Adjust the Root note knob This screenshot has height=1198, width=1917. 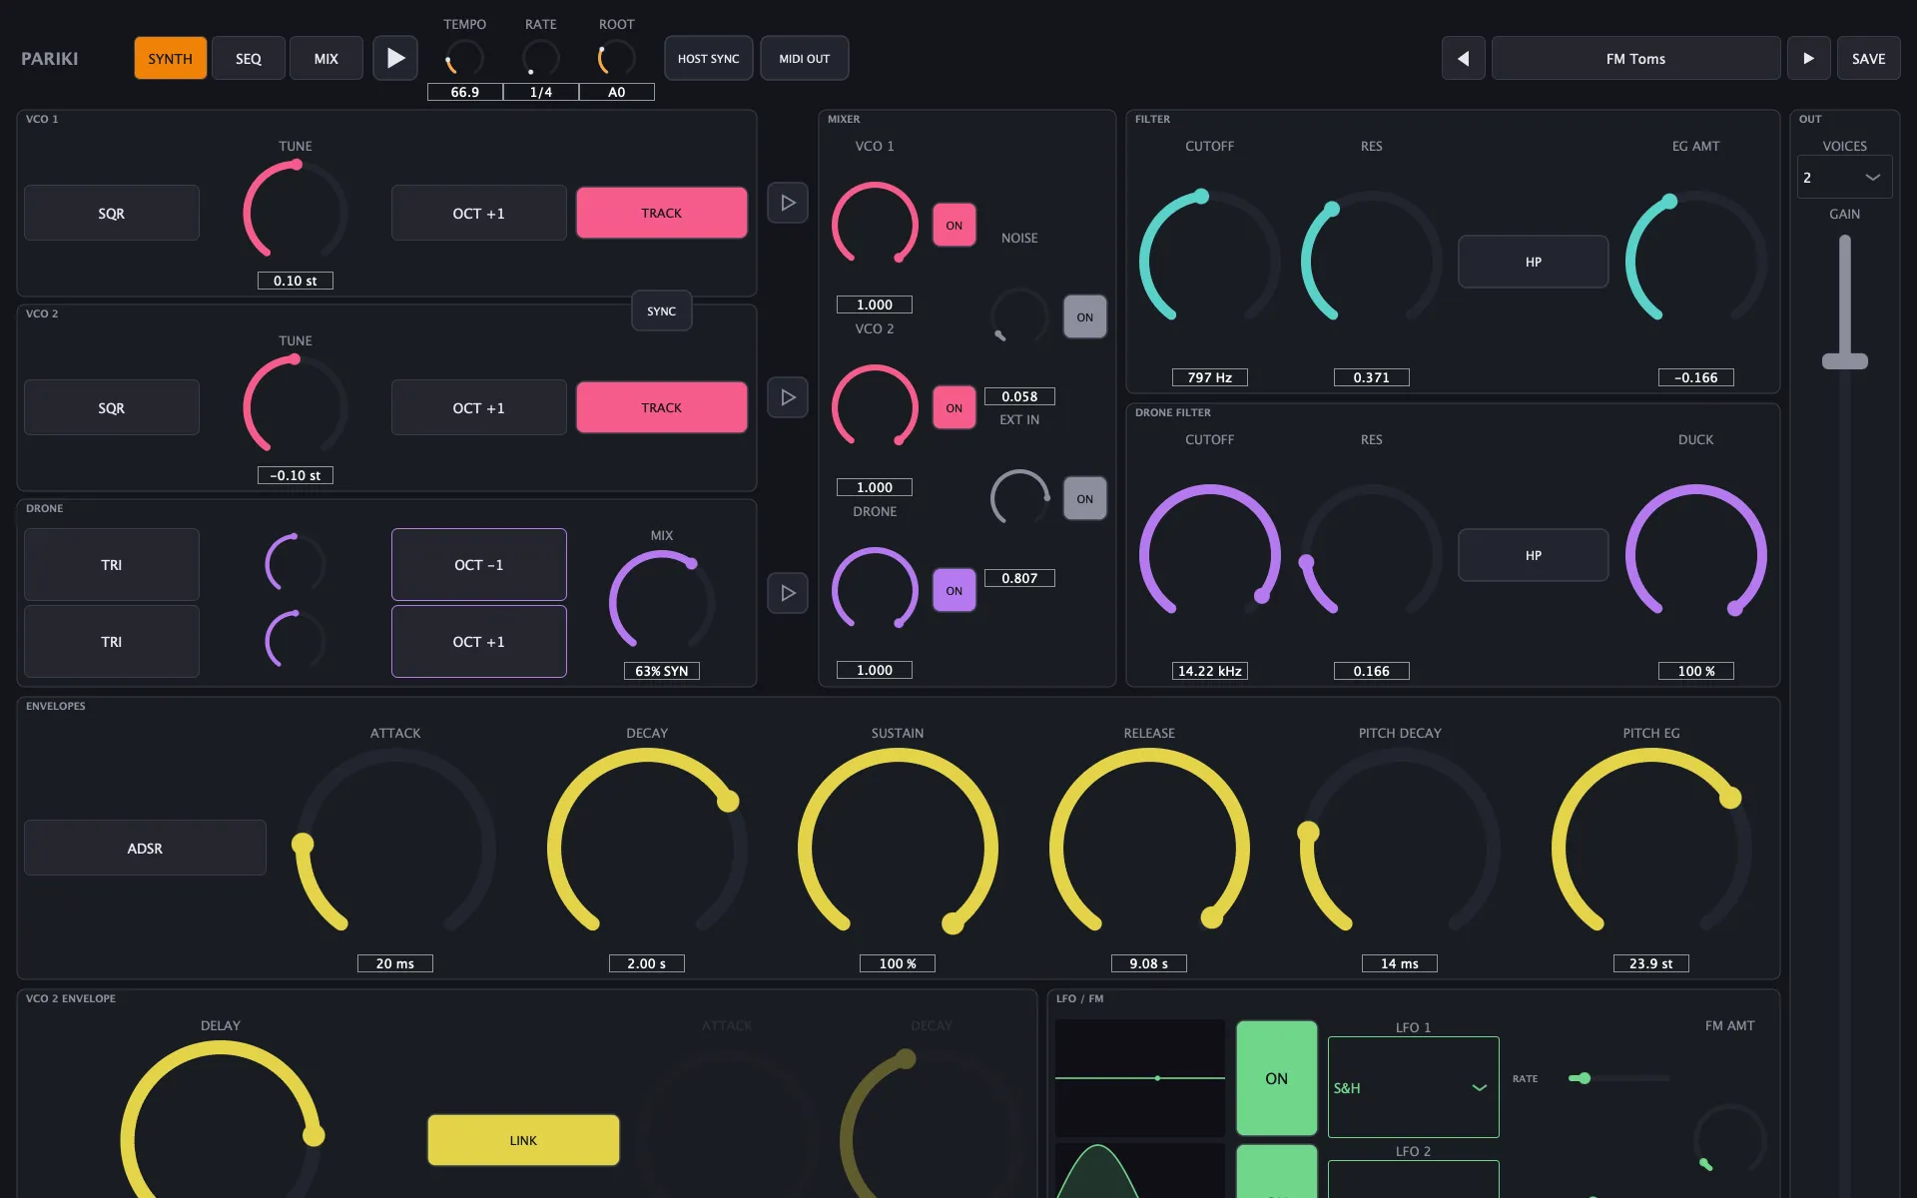616,58
